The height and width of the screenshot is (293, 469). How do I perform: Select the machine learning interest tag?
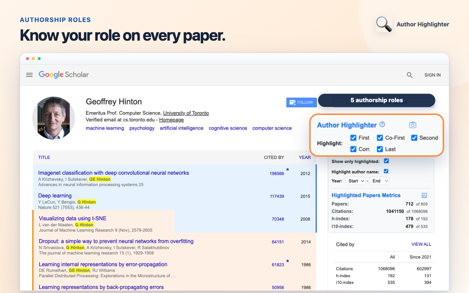[x=105, y=128]
